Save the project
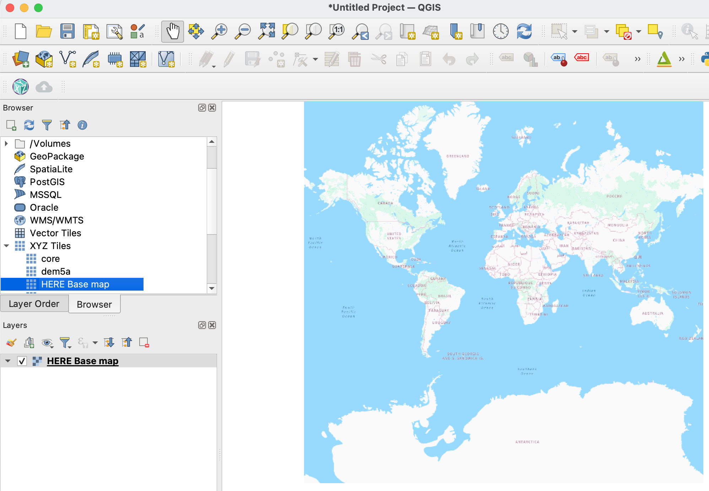The width and height of the screenshot is (709, 491). coord(67,31)
